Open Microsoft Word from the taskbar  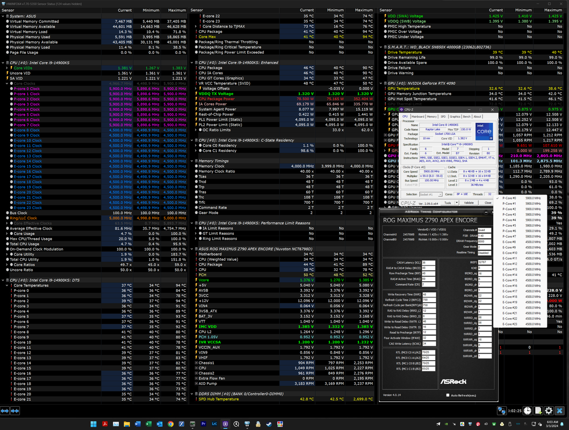[138, 424]
